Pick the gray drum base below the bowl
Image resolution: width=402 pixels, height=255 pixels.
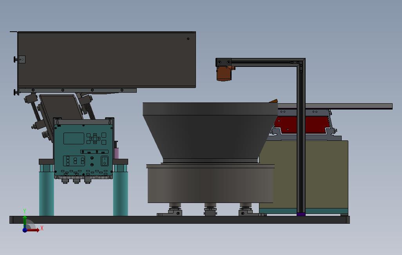click(211, 184)
